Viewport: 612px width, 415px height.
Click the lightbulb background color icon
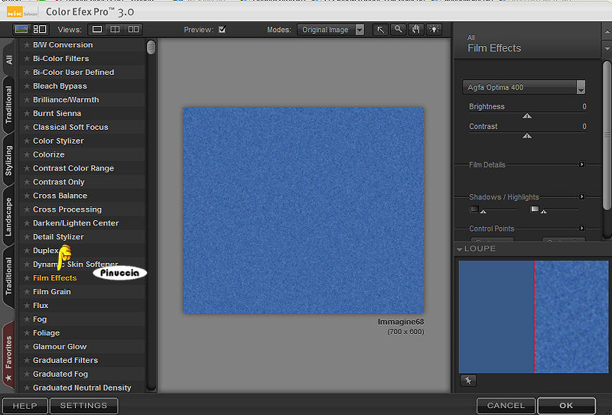[434, 30]
